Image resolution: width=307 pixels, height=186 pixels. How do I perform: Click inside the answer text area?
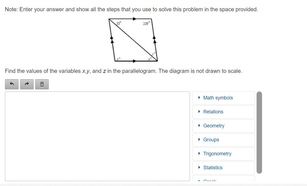(97, 136)
